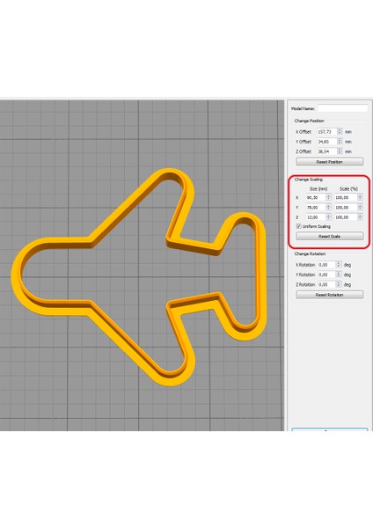
Task: Toggle the Uniform Scaling checkbox
Action: 298,226
